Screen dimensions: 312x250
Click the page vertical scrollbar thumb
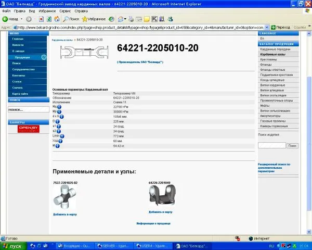tap(309, 144)
